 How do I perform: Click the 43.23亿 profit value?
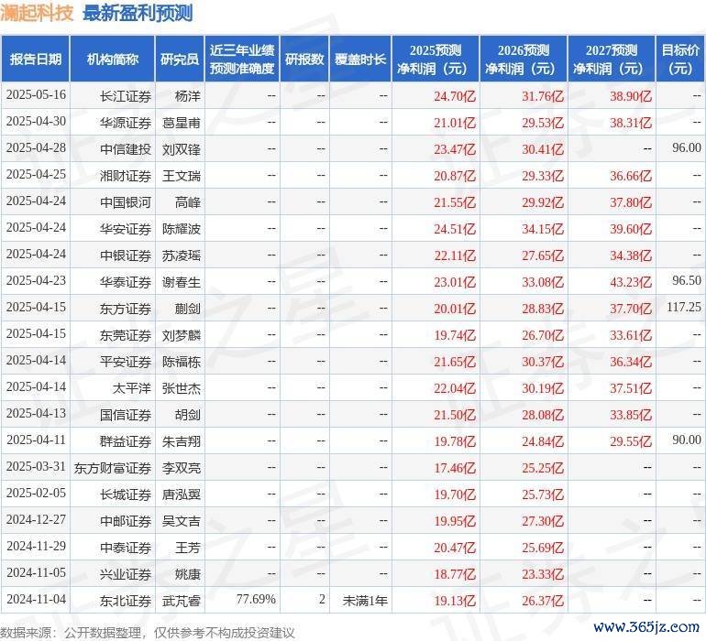click(x=631, y=282)
